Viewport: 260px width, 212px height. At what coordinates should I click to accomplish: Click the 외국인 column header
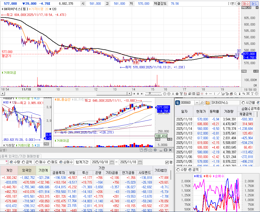27,170
